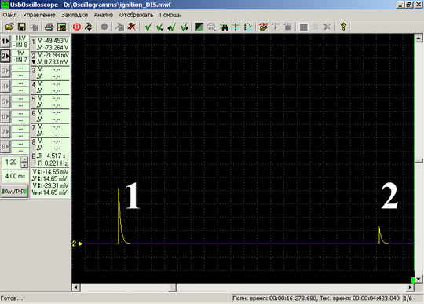
Task: Click the crossed-out red marker icon
Action: 132,27
